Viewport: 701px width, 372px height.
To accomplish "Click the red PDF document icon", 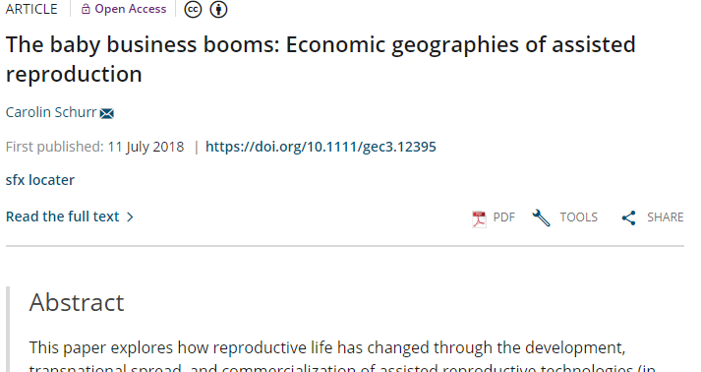I will click(479, 218).
